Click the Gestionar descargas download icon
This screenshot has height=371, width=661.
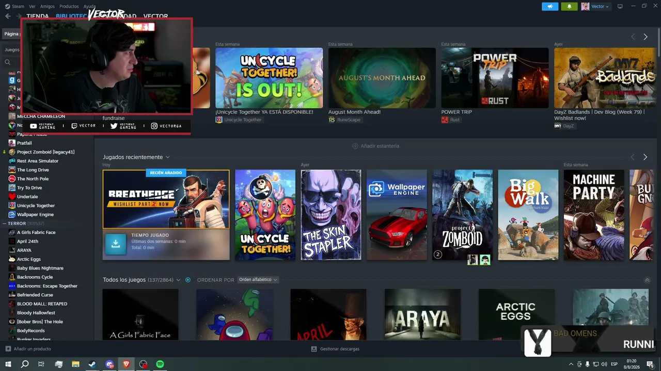click(x=314, y=349)
